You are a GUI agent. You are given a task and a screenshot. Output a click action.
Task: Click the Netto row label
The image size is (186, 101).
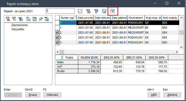coord(67,62)
